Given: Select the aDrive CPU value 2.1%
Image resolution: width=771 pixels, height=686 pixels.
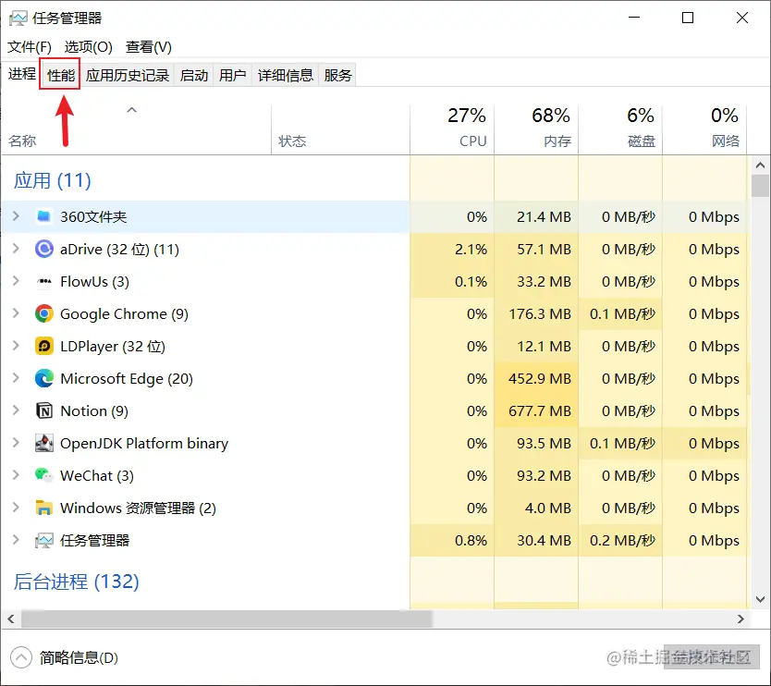Looking at the screenshot, I should [x=471, y=250].
